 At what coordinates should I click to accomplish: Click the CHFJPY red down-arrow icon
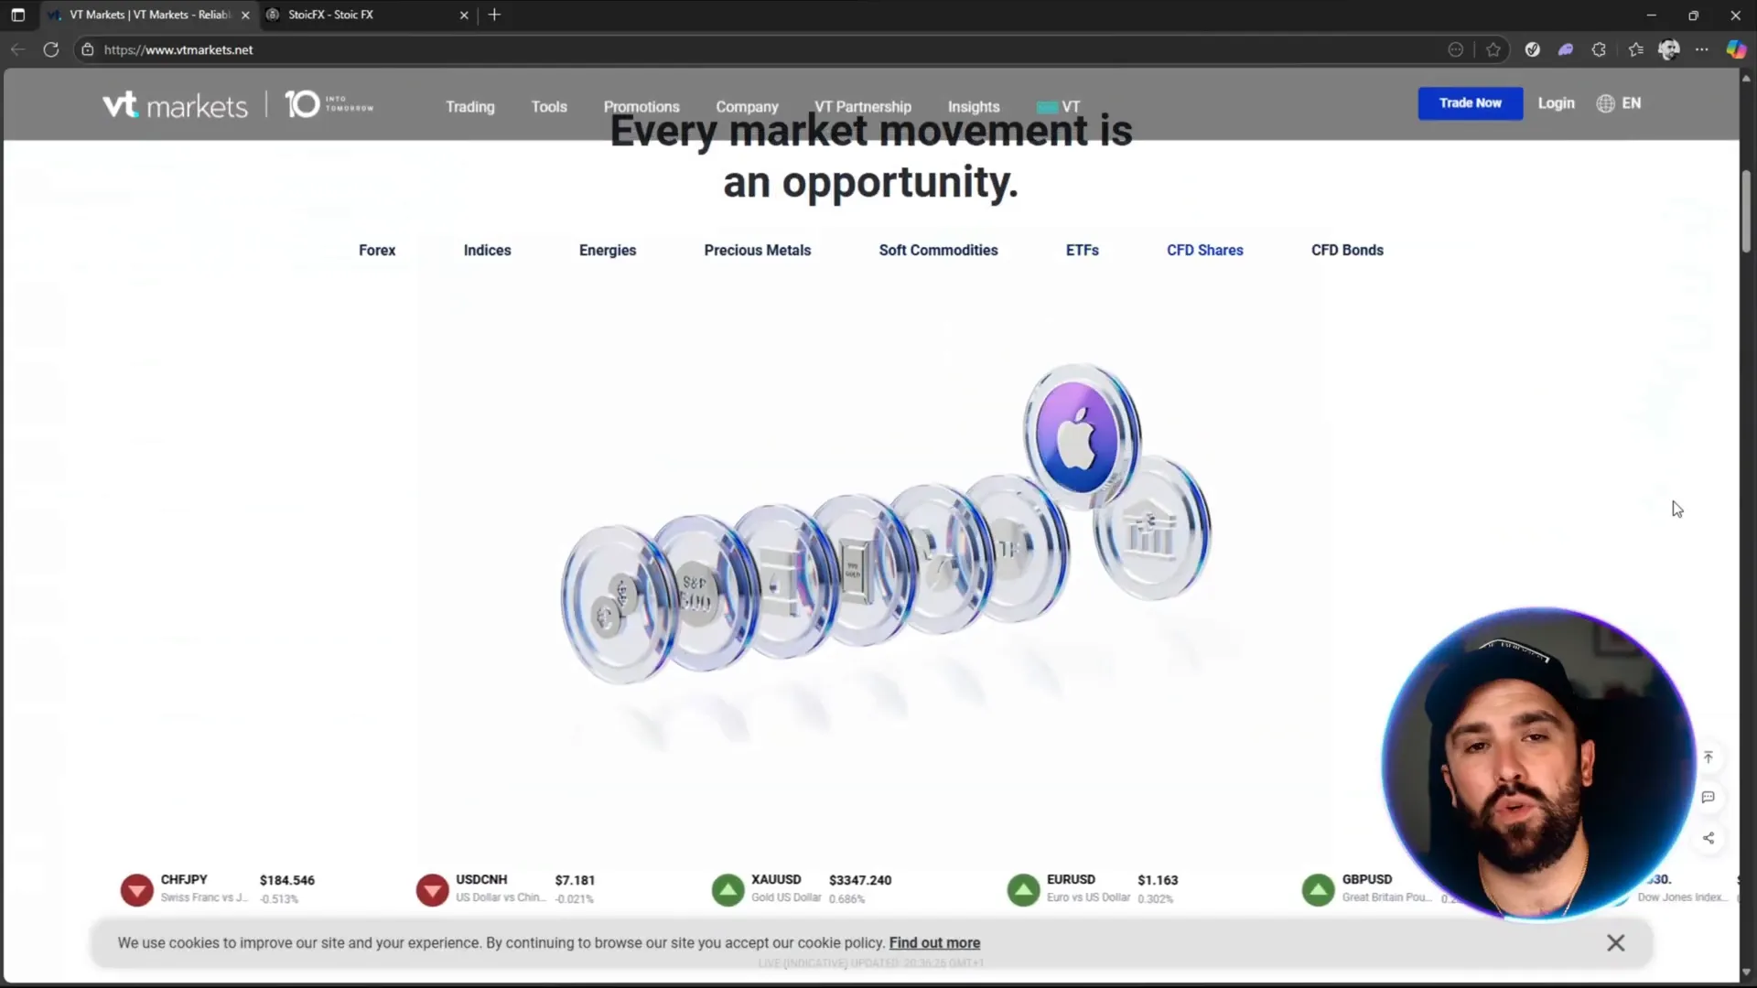[x=137, y=889]
